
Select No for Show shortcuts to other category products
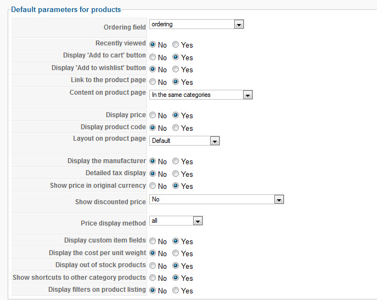coord(153,278)
